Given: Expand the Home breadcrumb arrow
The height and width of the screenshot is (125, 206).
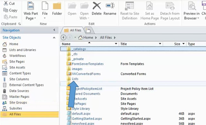Looking at the screenshot, I should pos(96,37).
